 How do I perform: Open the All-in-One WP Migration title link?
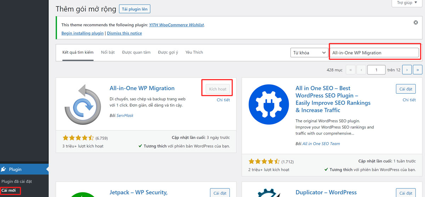(142, 88)
